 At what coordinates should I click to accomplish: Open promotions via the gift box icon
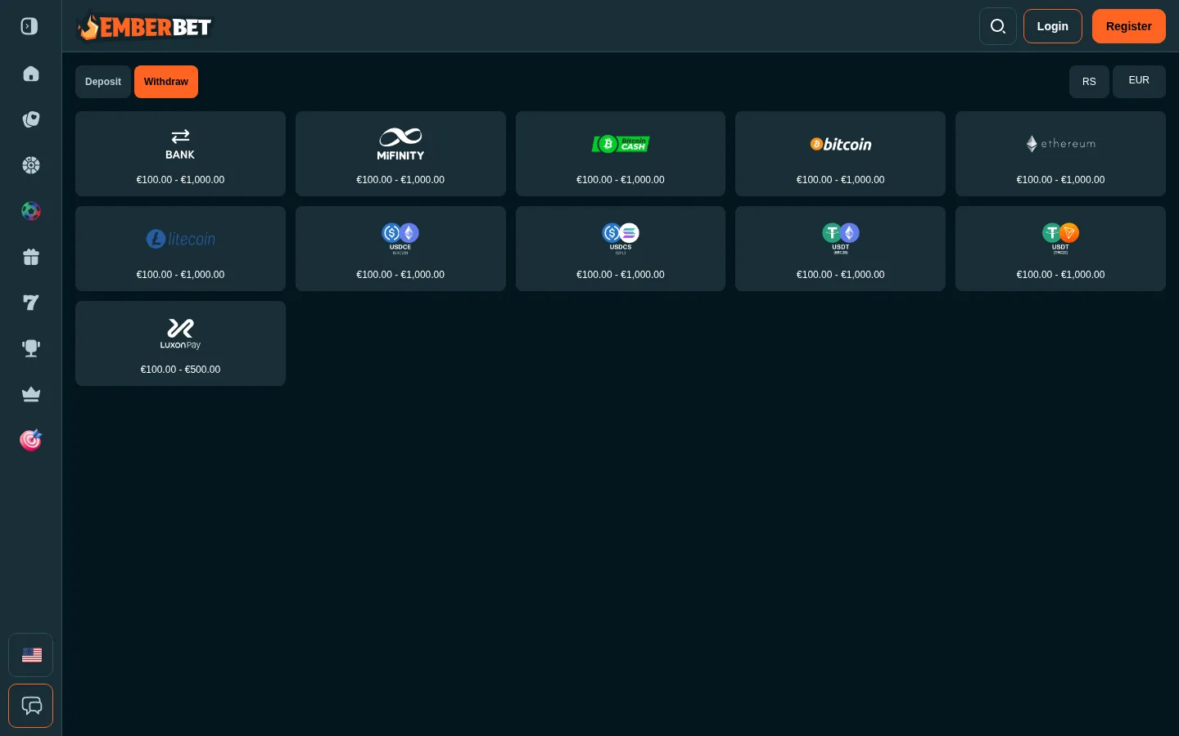(31, 257)
